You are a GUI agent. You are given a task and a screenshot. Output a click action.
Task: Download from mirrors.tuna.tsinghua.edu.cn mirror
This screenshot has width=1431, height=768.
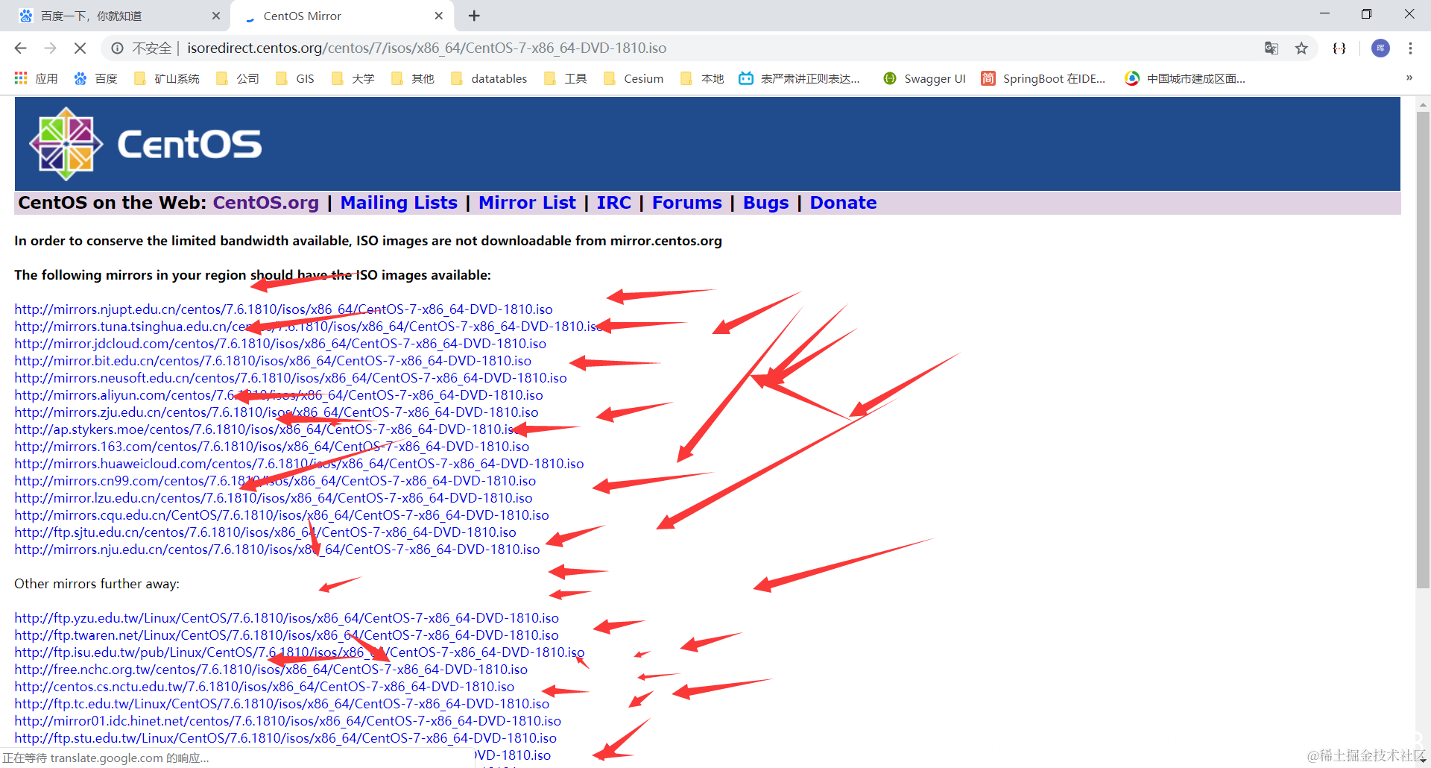[308, 327]
